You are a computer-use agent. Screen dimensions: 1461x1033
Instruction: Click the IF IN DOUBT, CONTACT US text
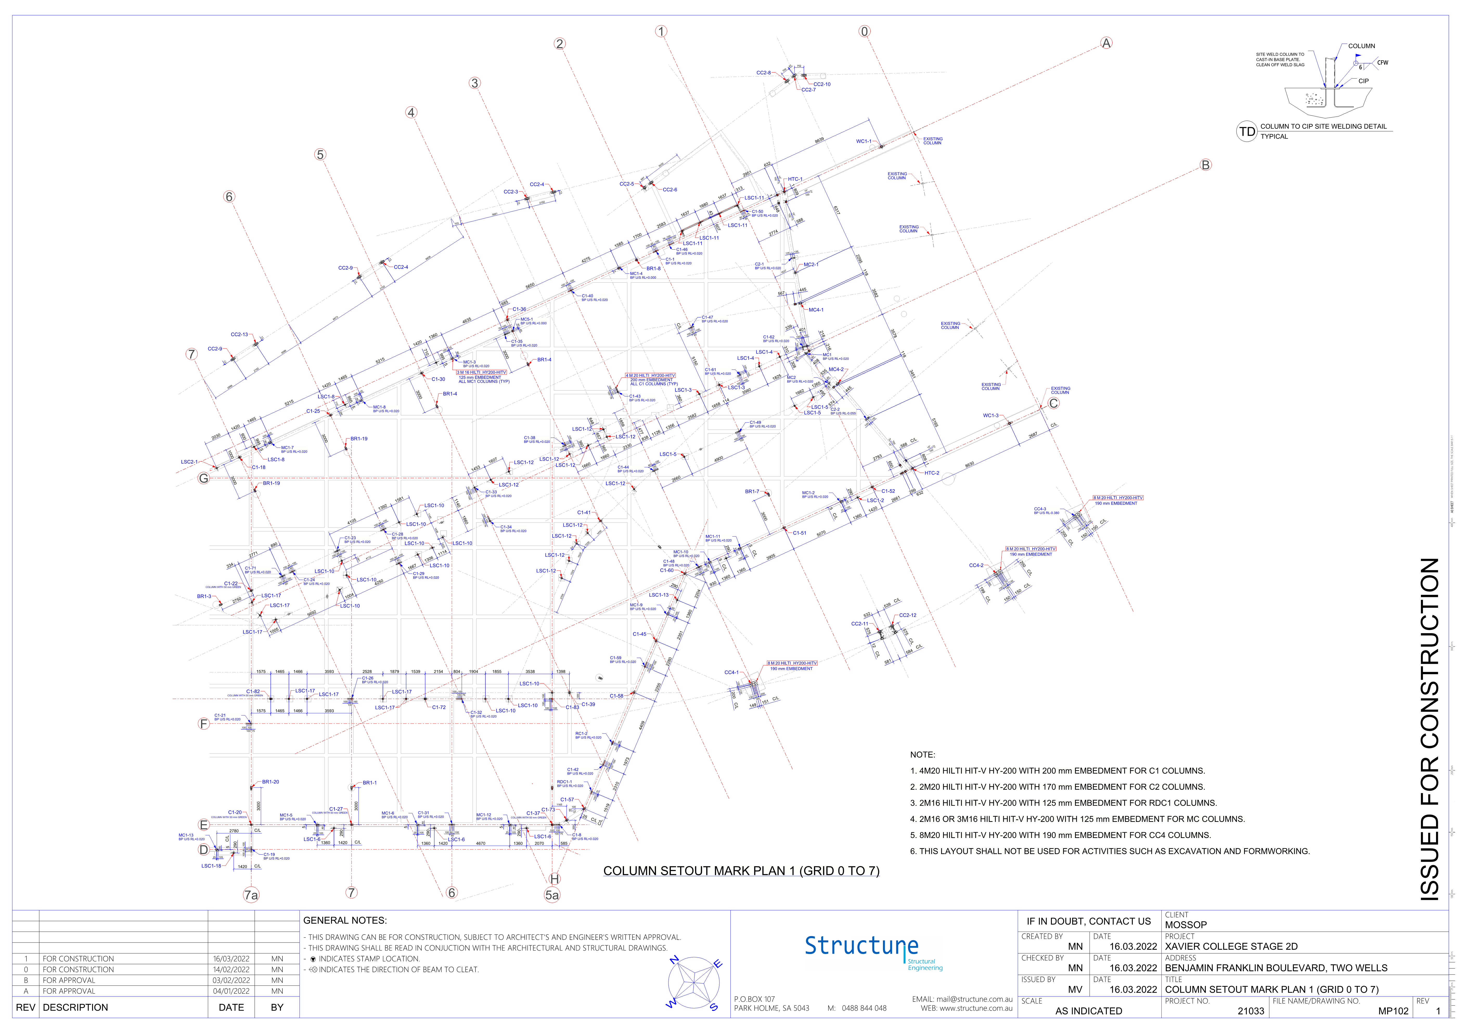pyautogui.click(x=1089, y=922)
